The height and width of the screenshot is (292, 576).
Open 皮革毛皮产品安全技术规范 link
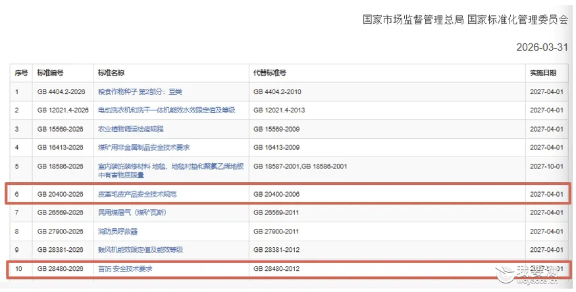(x=138, y=194)
